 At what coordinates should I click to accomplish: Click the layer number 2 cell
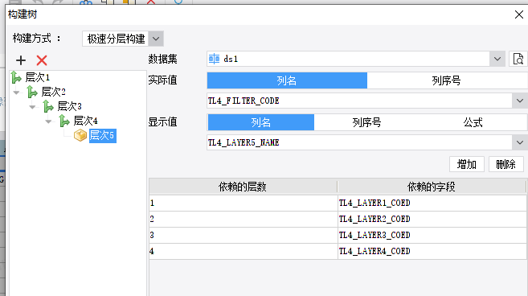click(x=244, y=219)
